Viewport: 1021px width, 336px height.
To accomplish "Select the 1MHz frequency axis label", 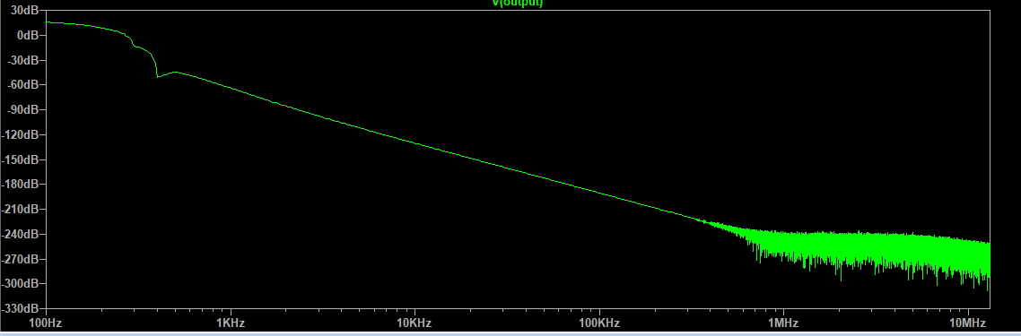I will [783, 323].
